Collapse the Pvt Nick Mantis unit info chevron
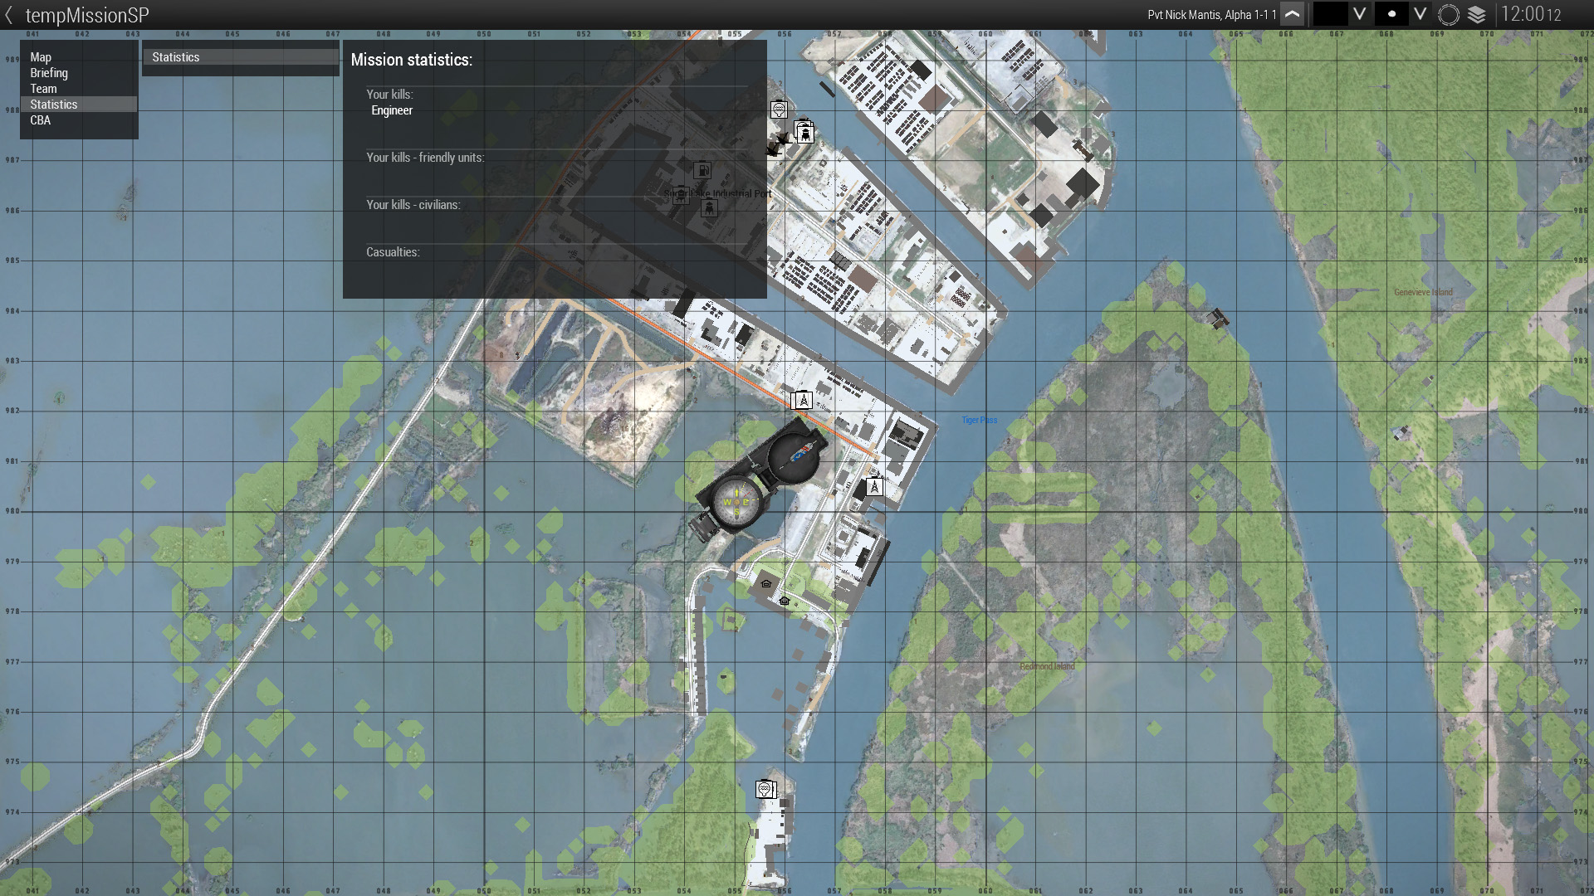The width and height of the screenshot is (1594, 896). (x=1293, y=14)
